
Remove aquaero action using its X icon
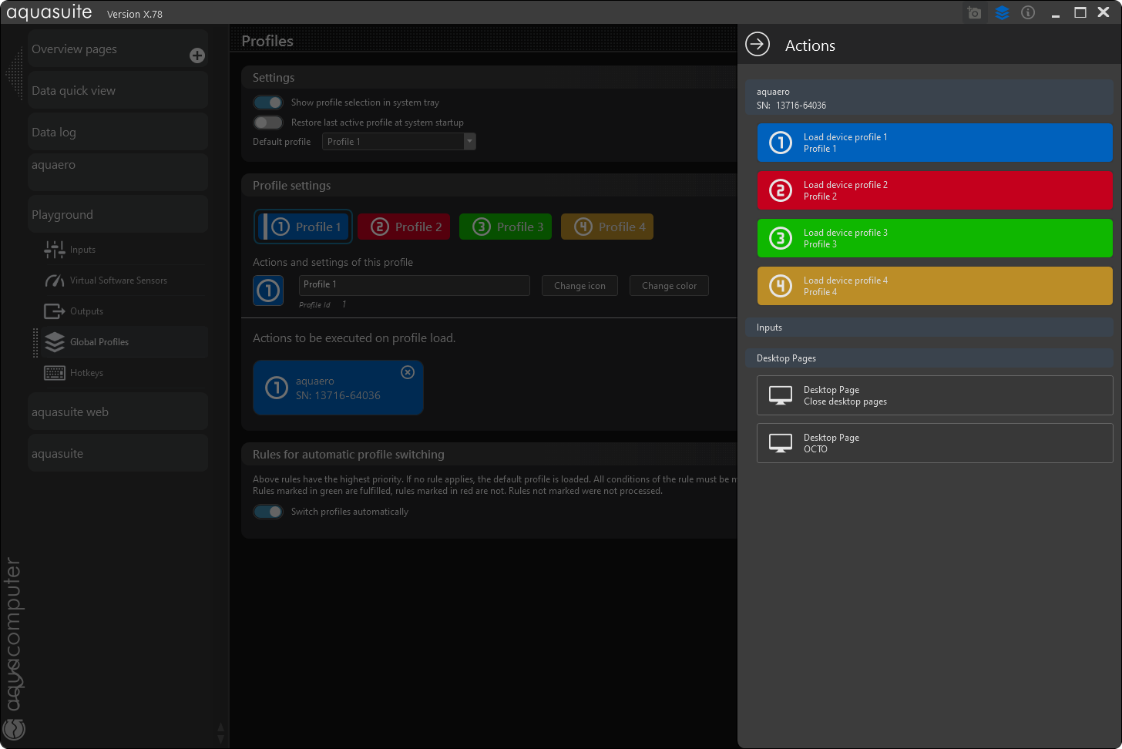[x=408, y=372]
